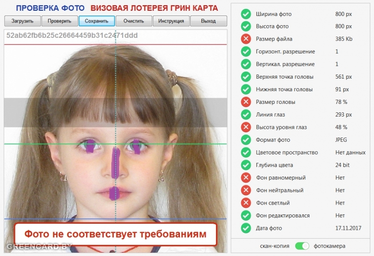Image resolution: width=374 pixels, height=256 pixels.
Task: Click the red cross for Высота уровня глаз
Action: 246,127
